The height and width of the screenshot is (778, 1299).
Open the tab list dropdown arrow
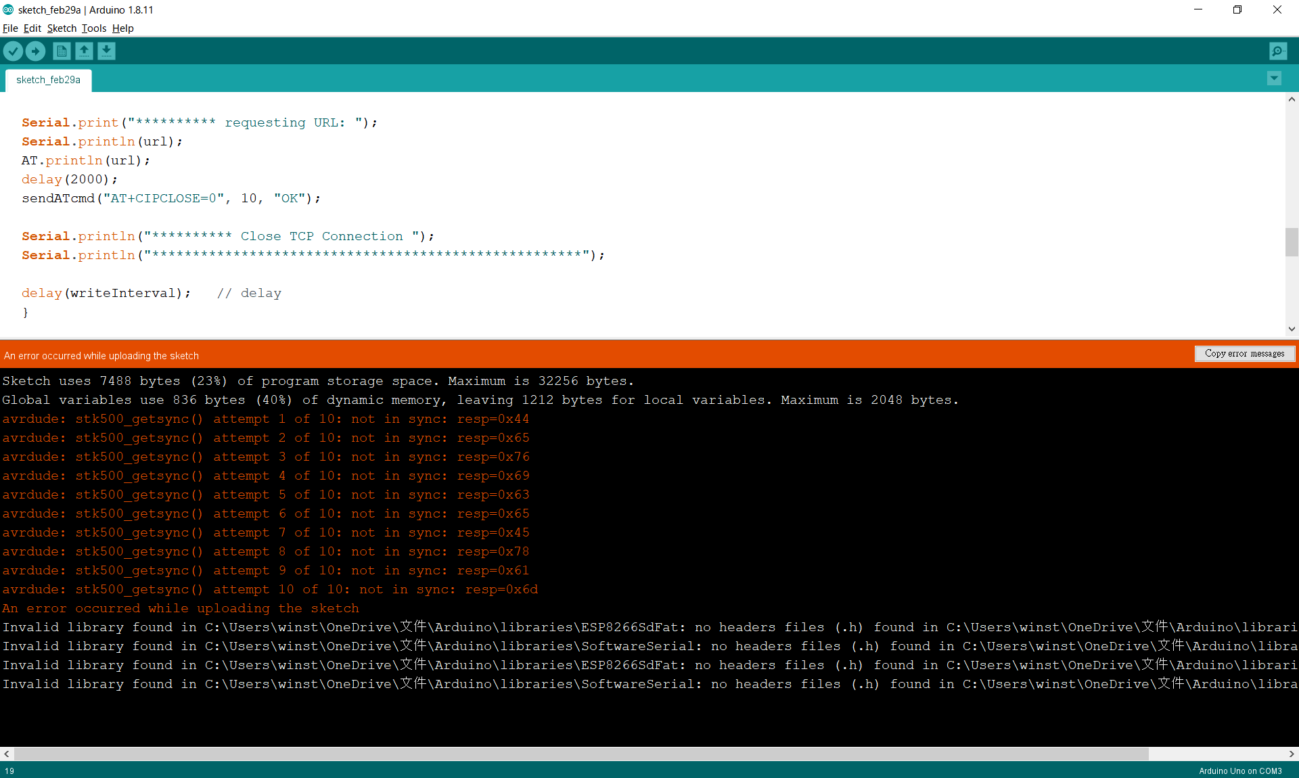[1274, 78]
